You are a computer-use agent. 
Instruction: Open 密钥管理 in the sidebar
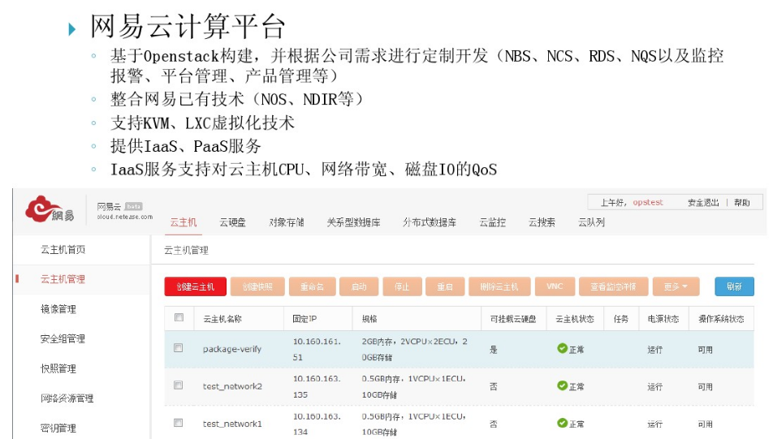point(58,428)
